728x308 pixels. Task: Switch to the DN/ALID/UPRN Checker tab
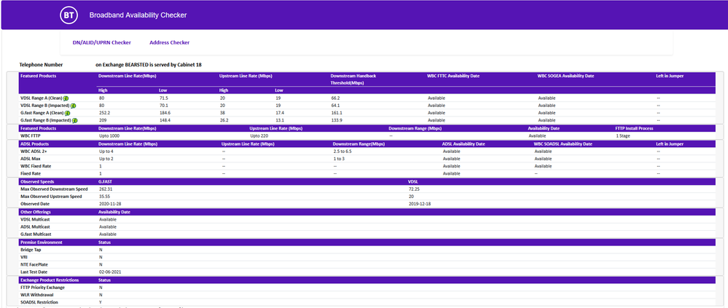click(x=101, y=42)
